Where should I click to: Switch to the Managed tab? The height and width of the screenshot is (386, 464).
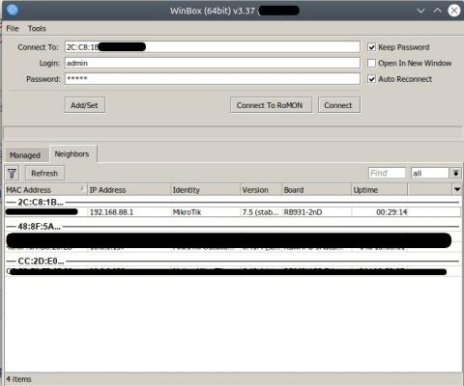[x=25, y=155]
